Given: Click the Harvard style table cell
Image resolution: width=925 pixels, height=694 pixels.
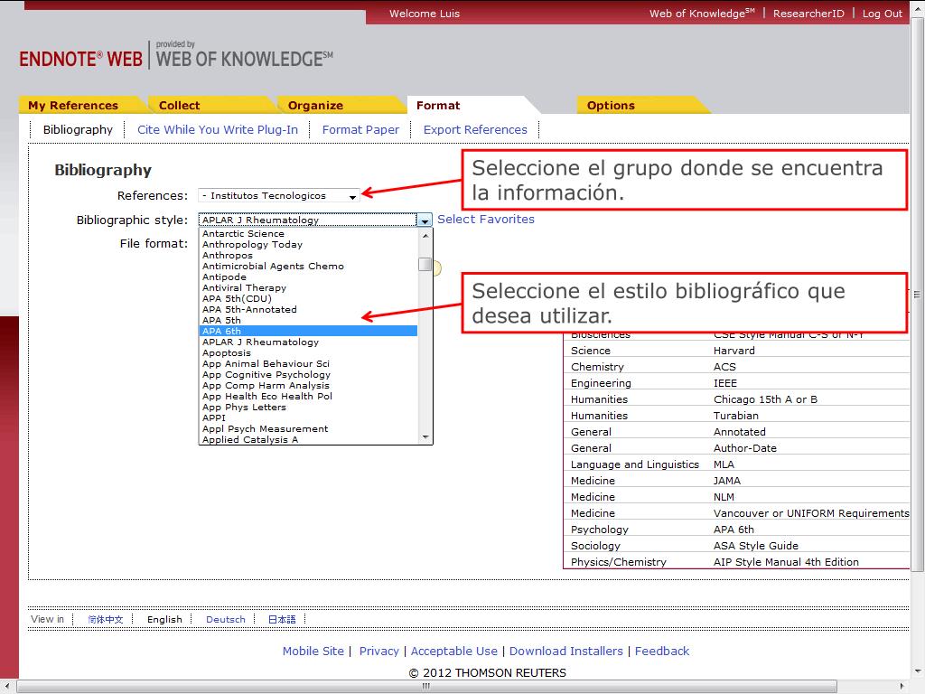Looking at the screenshot, I should click(x=733, y=351).
